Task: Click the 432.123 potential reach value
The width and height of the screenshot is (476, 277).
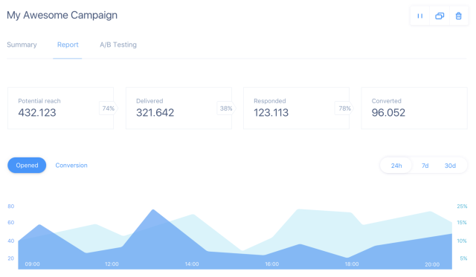Action: (x=37, y=113)
